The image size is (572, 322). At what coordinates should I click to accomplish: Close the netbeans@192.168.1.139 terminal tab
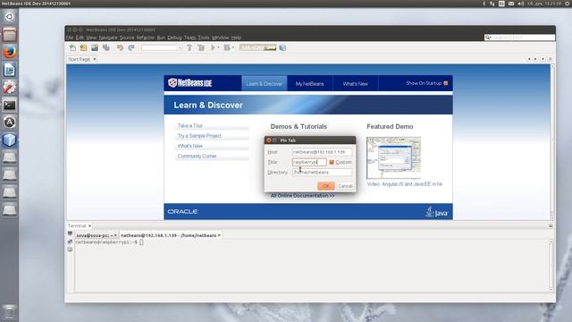[x=219, y=235]
